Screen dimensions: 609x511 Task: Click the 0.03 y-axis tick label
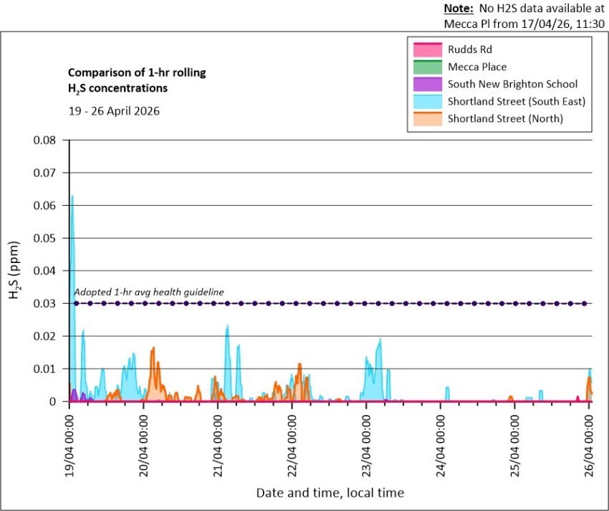[44, 303]
